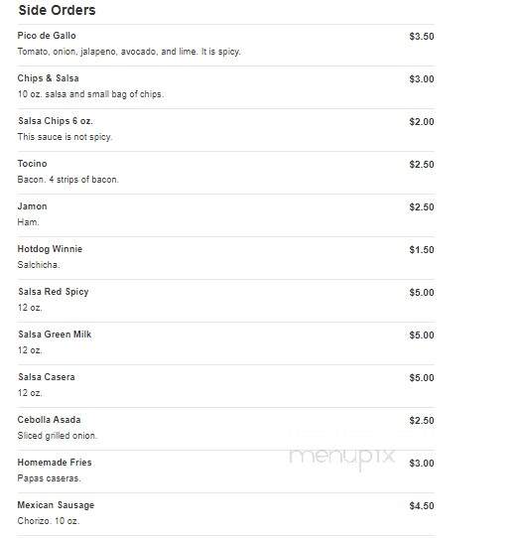Viewport: 520px width, 538px height.
Task: Click the $3.50 Pico de Gallo price
Action: tap(422, 37)
